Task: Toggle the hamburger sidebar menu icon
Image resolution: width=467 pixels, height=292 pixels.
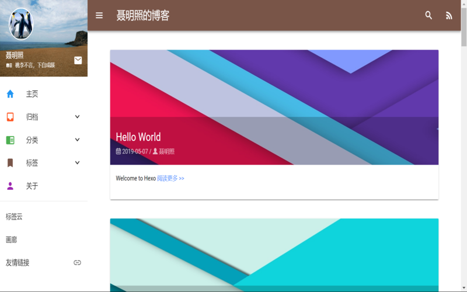Action: [x=99, y=15]
